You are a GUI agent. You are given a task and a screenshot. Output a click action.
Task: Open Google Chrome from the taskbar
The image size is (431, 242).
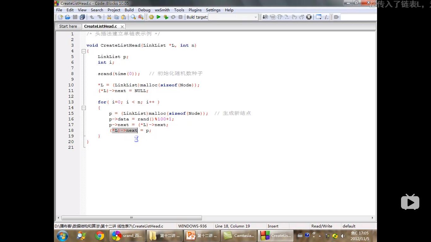(100, 235)
